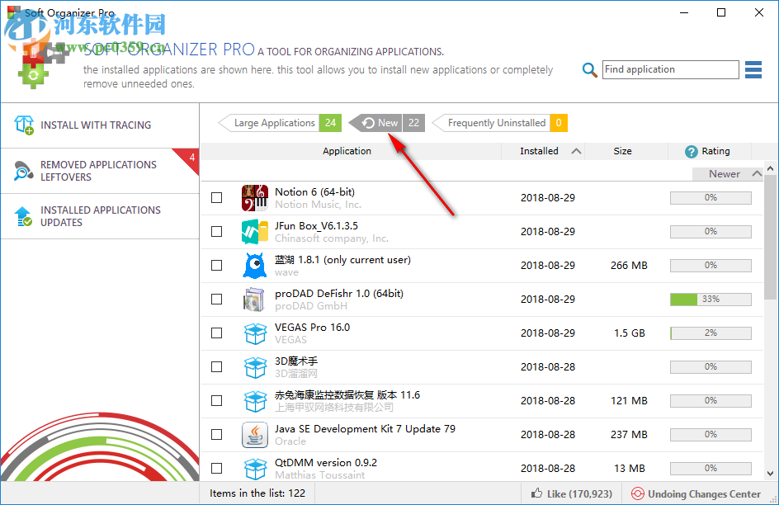Open the search magnifier icon

click(589, 69)
